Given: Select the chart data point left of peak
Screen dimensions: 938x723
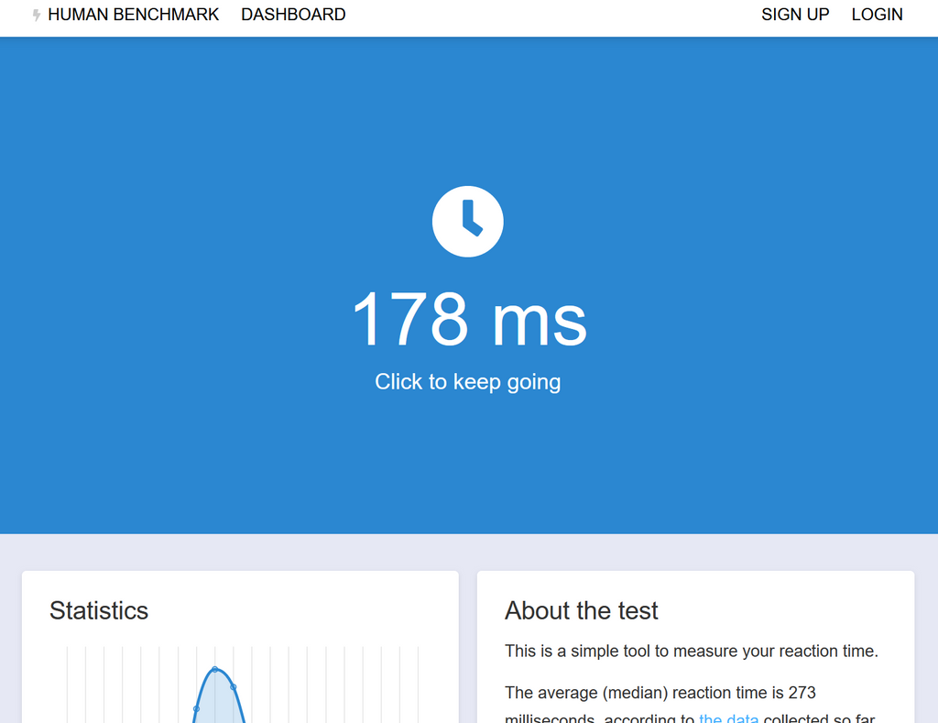Looking at the screenshot, I should tap(196, 708).
